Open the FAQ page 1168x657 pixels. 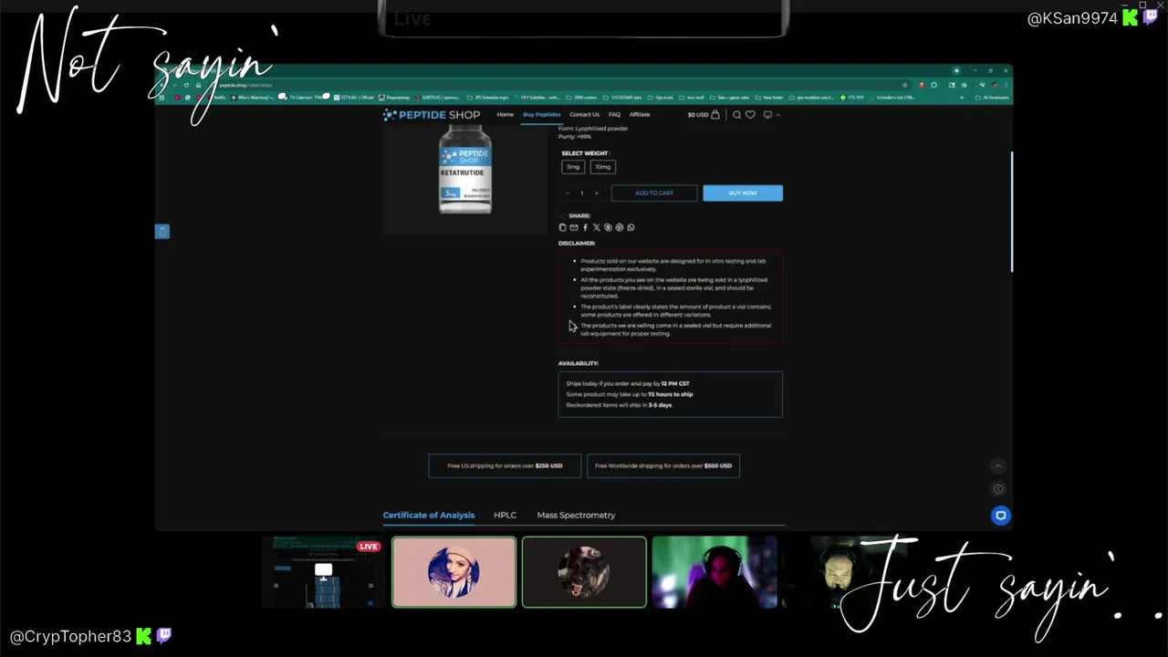614,114
